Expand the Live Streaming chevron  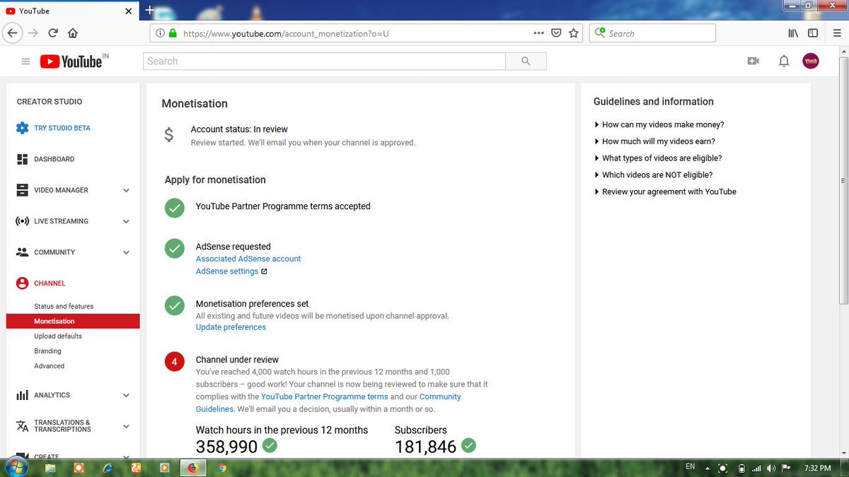[x=126, y=221]
